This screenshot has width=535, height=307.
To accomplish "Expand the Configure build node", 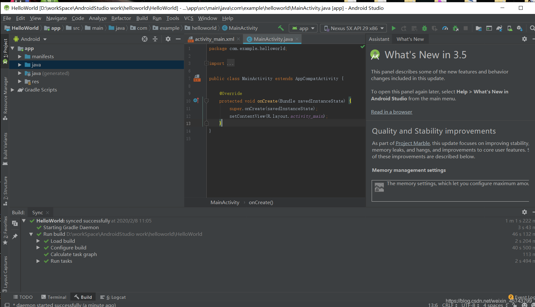I will tap(38, 247).
